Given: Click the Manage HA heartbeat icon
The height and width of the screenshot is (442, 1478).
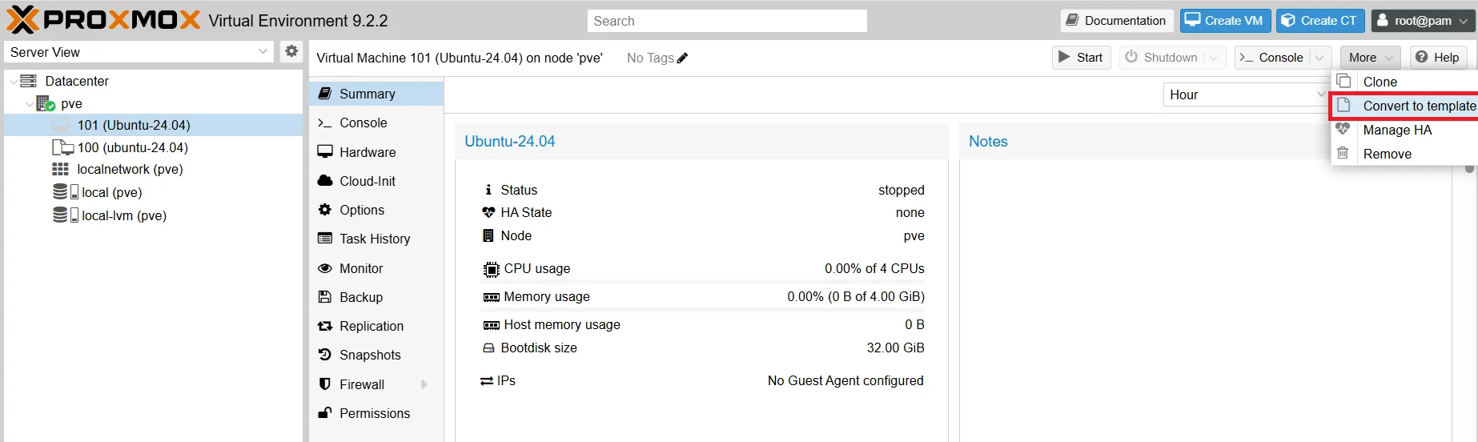Looking at the screenshot, I should click(1343, 129).
